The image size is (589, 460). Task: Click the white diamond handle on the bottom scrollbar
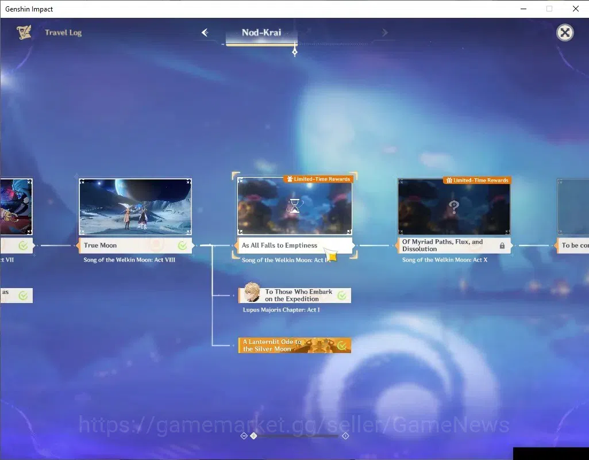point(253,436)
